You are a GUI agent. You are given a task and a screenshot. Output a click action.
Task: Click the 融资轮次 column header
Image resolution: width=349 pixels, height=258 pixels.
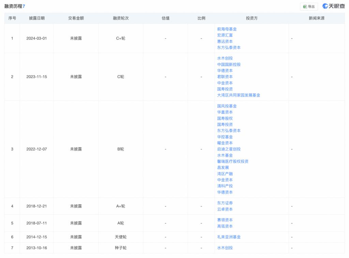tap(121, 18)
